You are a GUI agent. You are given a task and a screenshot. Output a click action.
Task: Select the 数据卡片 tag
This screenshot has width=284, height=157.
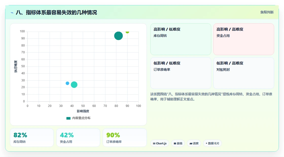coord(212,143)
